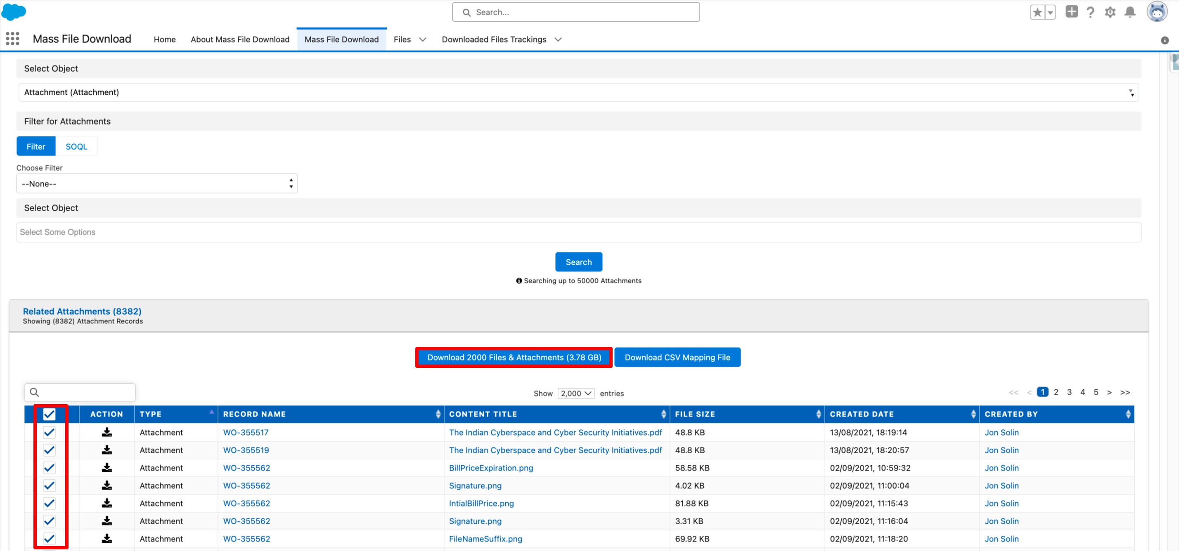Open About Mass File Download tab
This screenshot has height=551, width=1179.
point(240,40)
